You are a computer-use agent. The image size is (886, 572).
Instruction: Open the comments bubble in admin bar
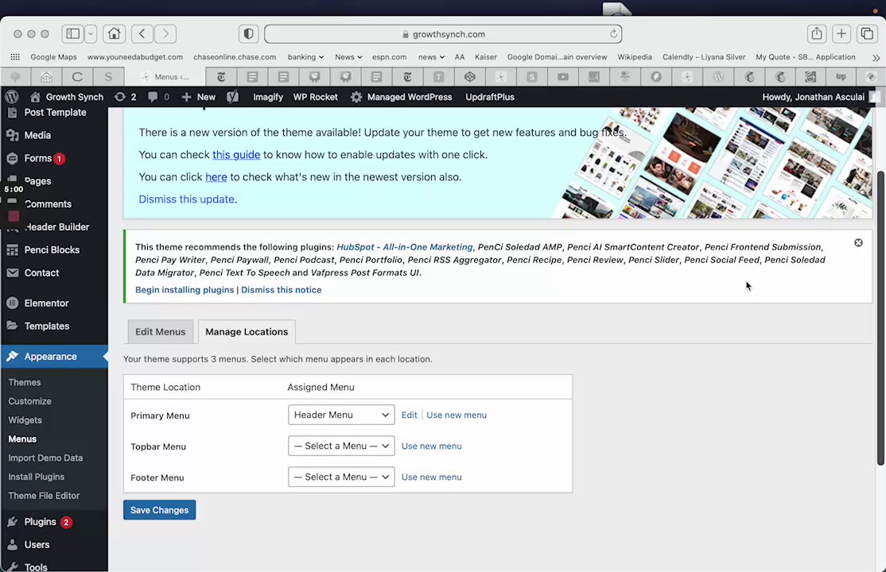coord(158,97)
